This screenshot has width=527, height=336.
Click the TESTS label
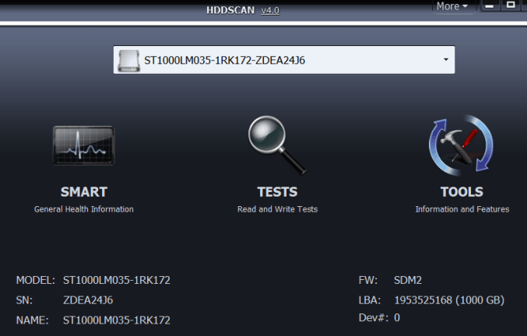[x=277, y=192]
